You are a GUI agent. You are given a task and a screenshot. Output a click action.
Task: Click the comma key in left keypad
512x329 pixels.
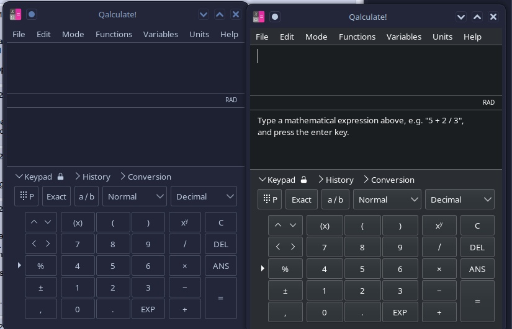click(41, 309)
